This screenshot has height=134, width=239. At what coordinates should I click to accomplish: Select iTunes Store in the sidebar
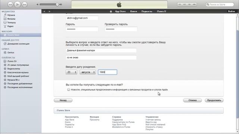click(21, 35)
